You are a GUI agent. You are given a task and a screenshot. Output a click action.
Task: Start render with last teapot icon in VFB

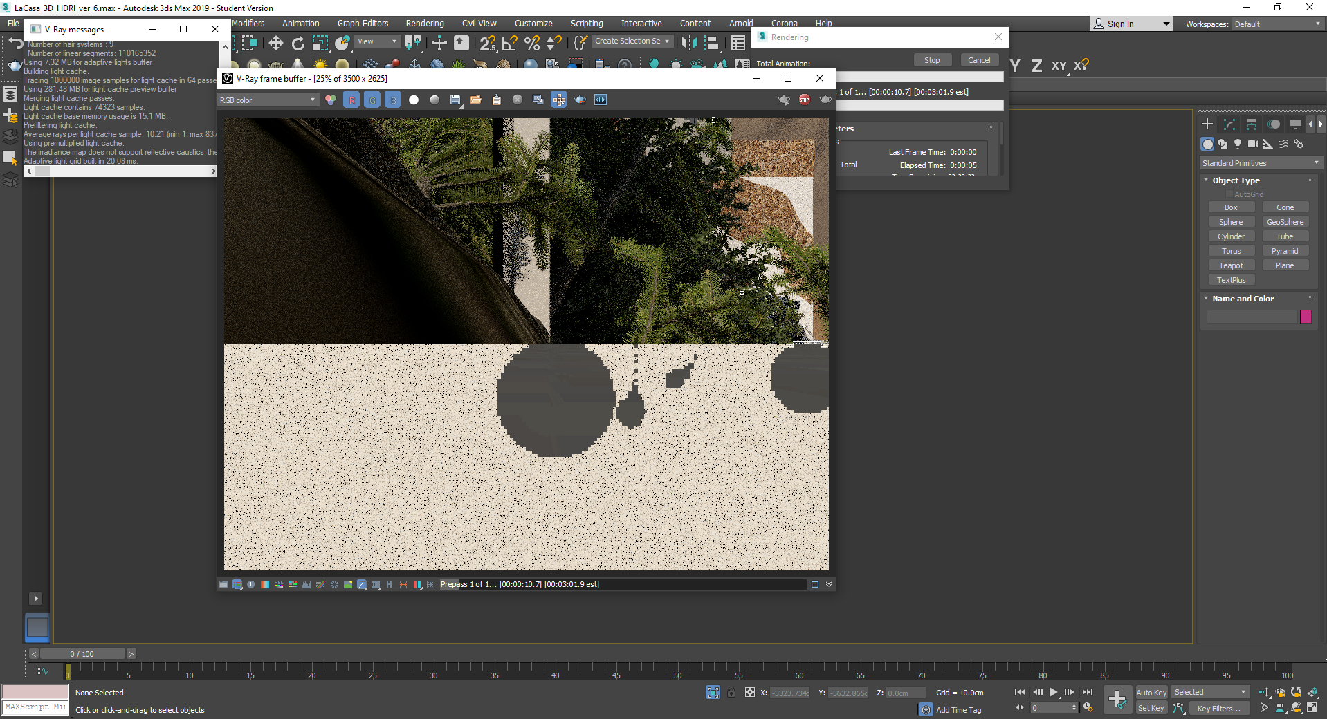click(825, 100)
